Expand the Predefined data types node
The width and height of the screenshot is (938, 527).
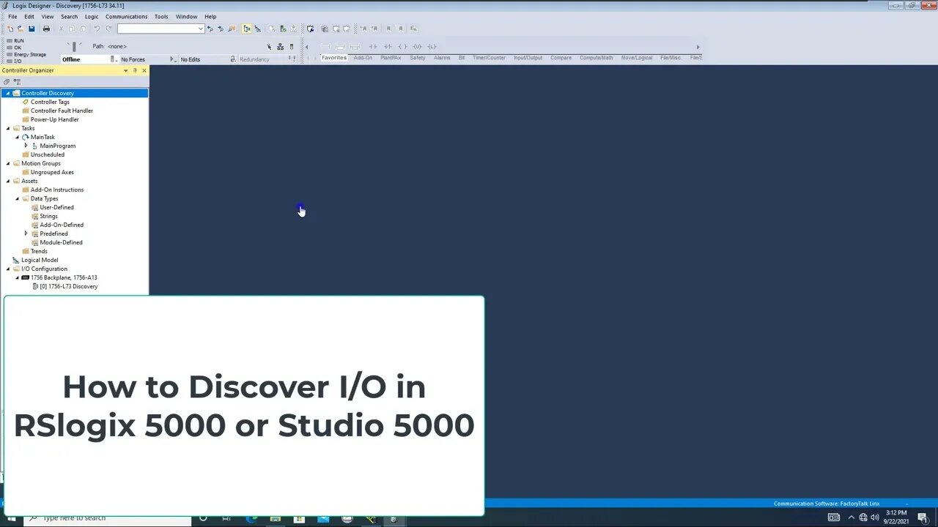[26, 233]
